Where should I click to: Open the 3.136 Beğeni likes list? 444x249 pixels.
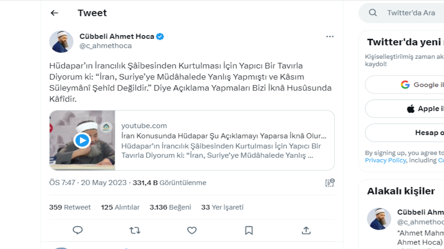(170, 207)
